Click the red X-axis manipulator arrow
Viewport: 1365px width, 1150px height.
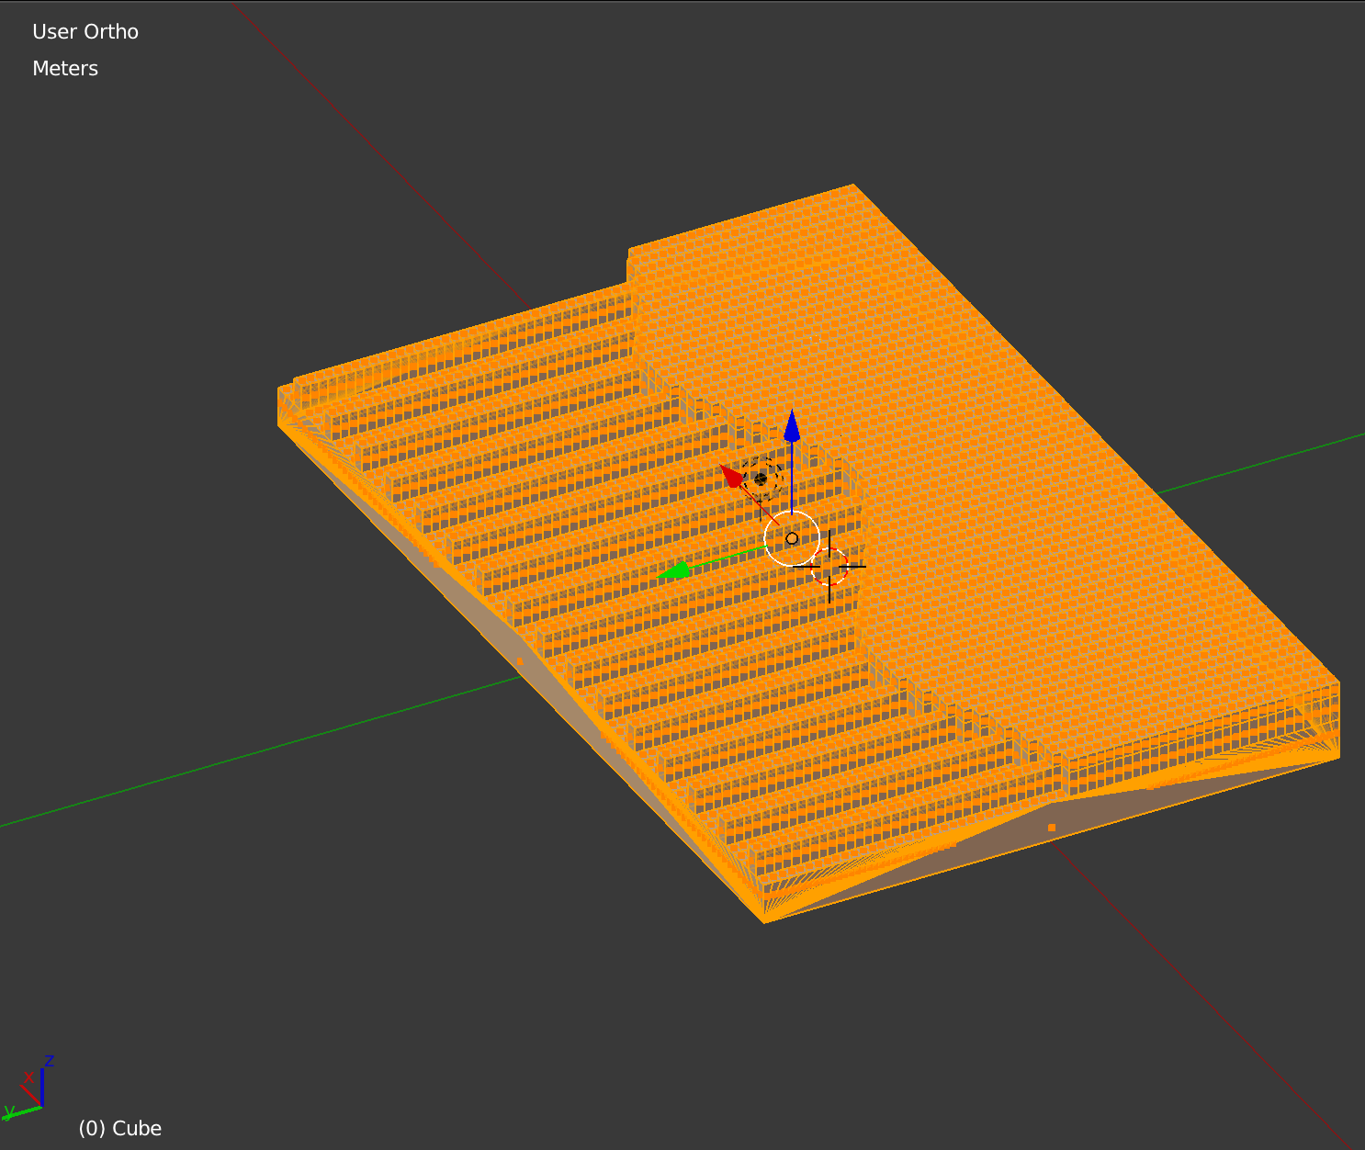733,476
